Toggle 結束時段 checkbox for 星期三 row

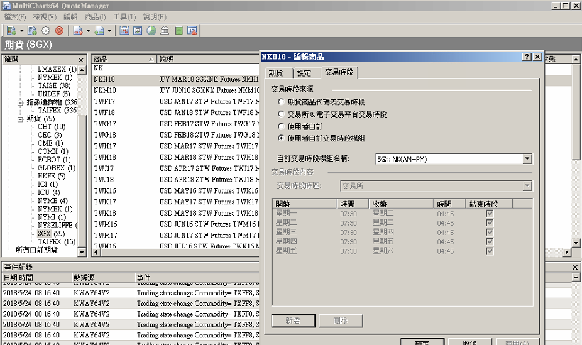(x=490, y=233)
